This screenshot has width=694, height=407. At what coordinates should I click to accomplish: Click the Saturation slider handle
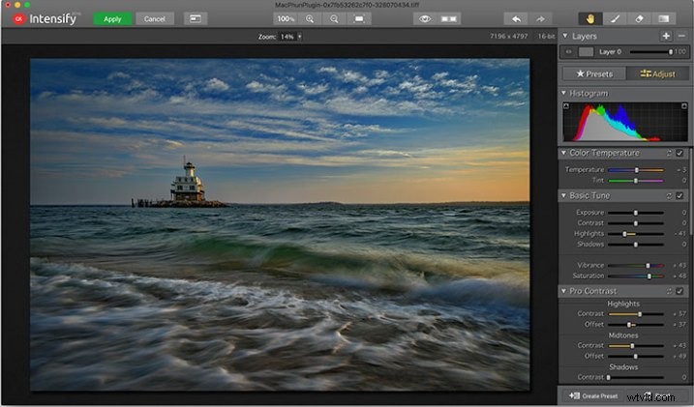(x=649, y=276)
